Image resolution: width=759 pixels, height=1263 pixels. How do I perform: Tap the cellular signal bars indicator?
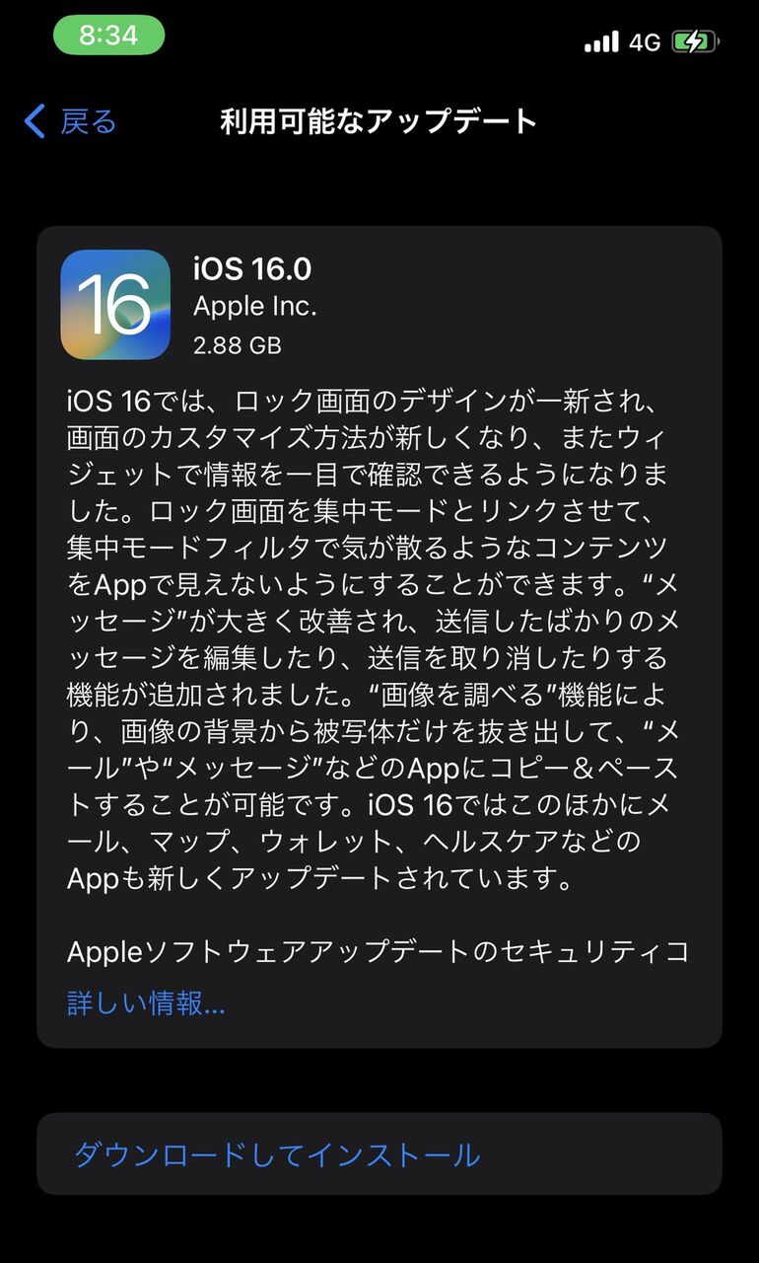pyautogui.click(x=601, y=41)
